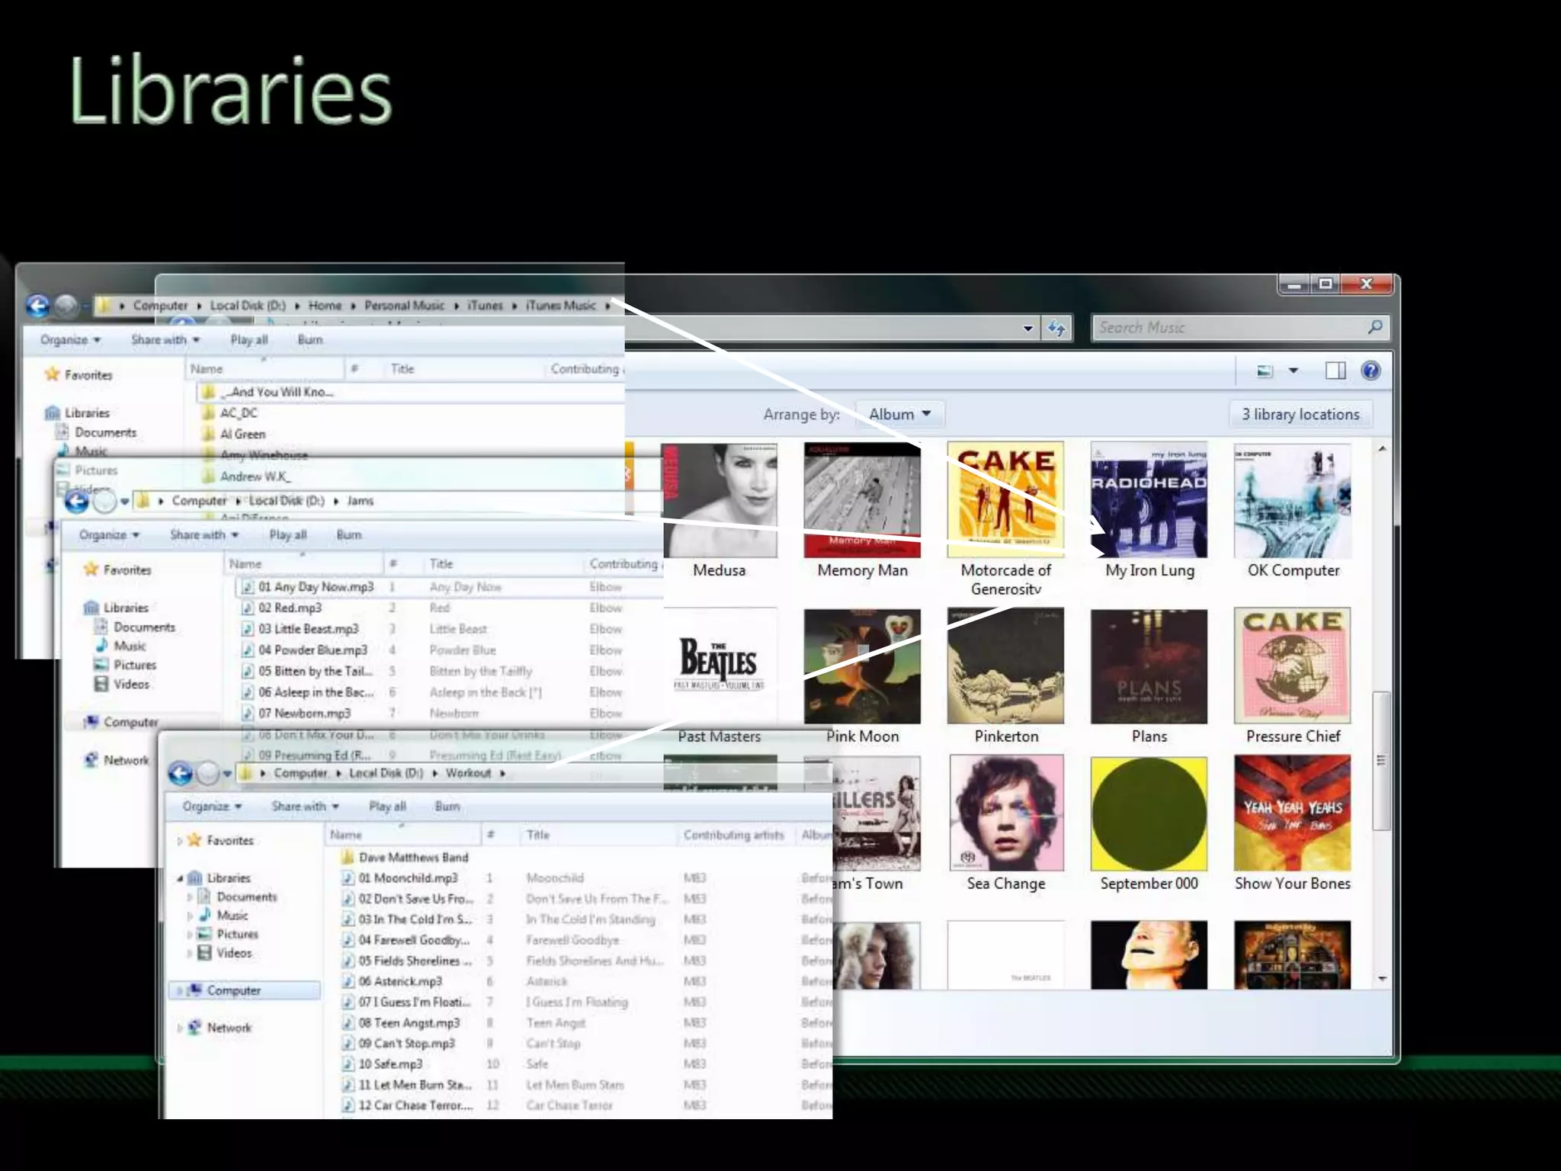
Task: Click back arrow in iTunes Music window
Action: (x=37, y=305)
